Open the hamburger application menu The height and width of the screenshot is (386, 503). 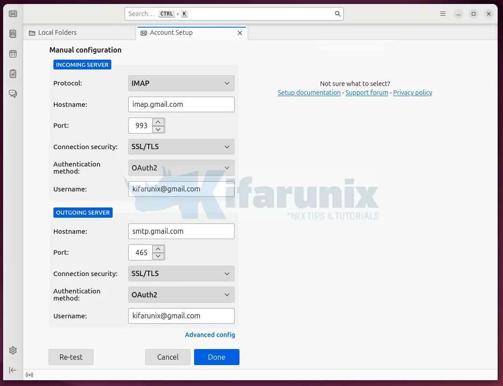[x=443, y=14]
